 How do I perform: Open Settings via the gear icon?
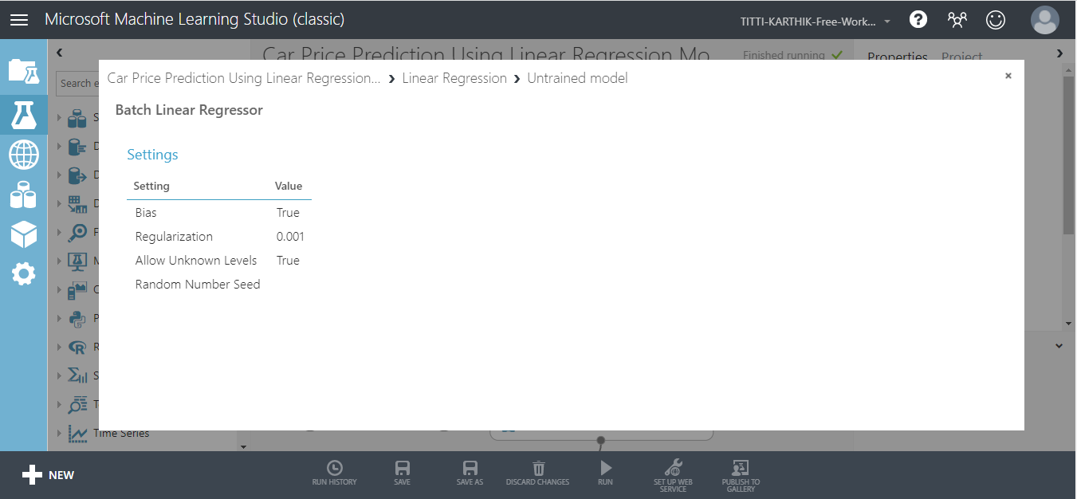click(x=23, y=273)
